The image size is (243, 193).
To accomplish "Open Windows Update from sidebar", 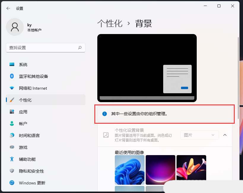I will pos(32,183).
